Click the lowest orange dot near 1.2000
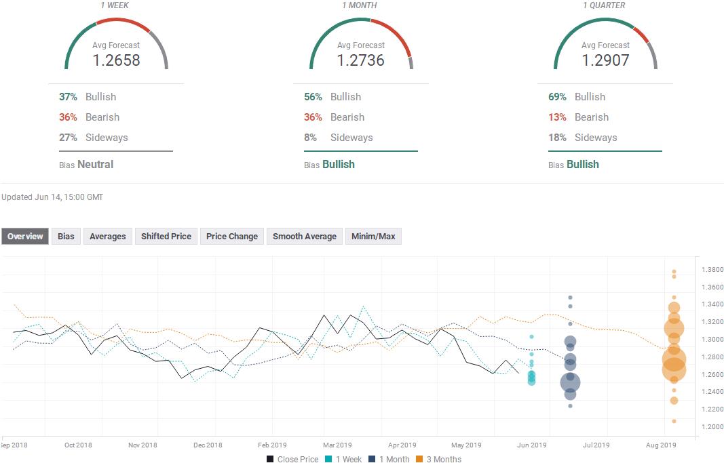 pyautogui.click(x=674, y=421)
